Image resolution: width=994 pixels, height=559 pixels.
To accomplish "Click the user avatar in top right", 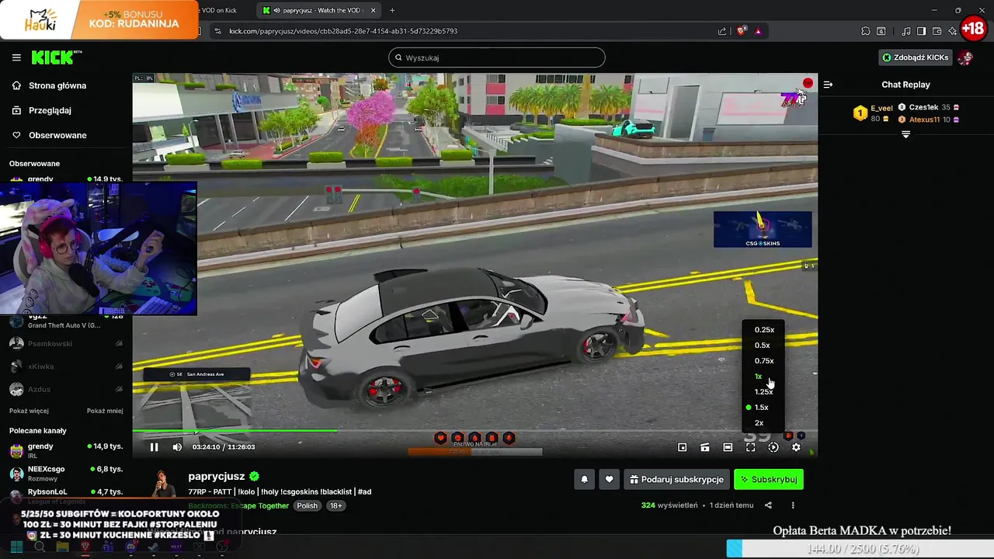I will (965, 57).
